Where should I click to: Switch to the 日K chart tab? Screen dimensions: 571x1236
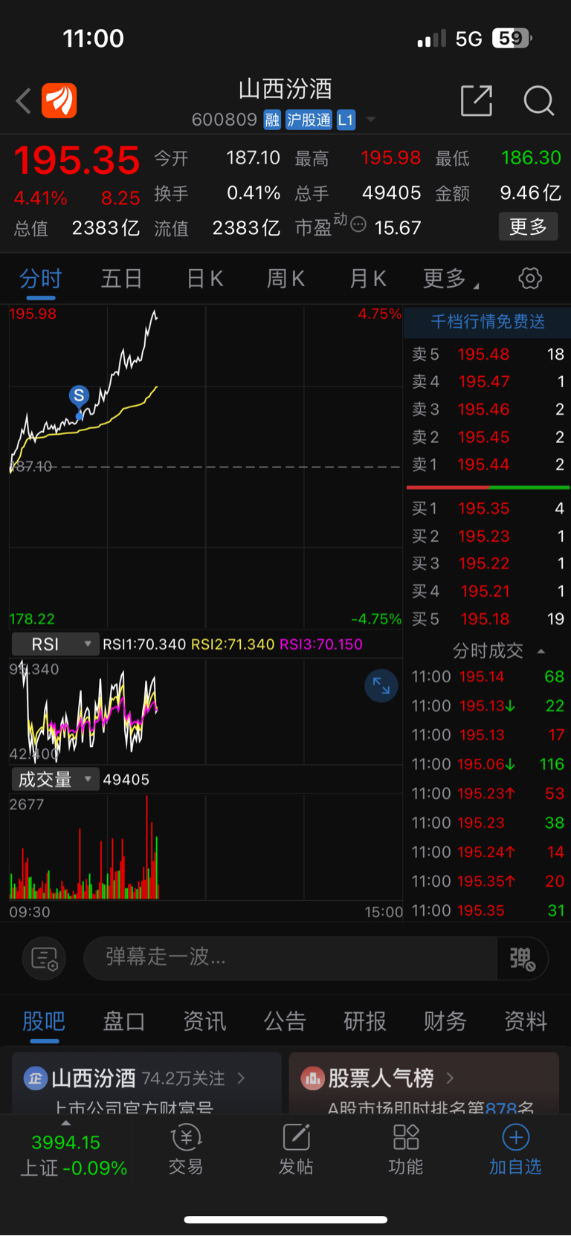pos(204,279)
